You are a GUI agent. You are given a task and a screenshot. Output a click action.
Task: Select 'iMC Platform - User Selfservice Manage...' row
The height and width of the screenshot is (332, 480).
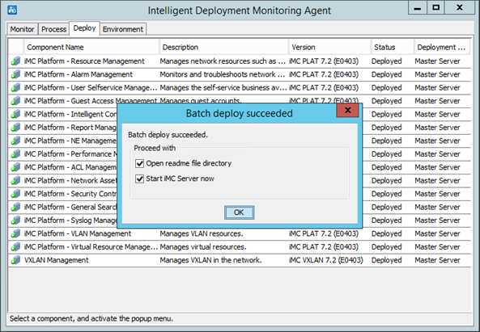point(240,88)
